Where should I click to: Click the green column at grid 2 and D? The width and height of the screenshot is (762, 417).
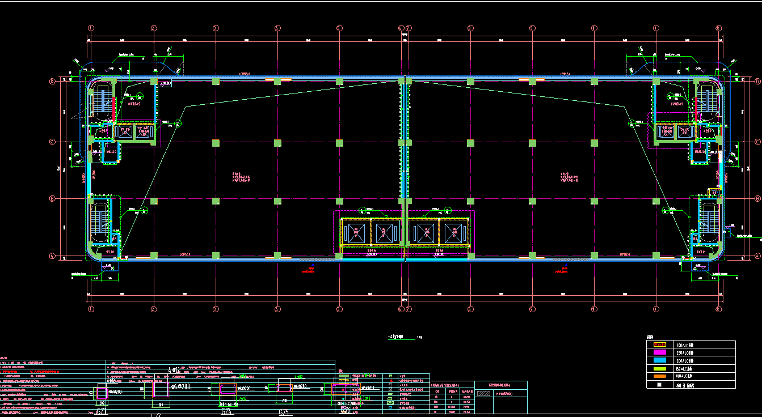click(154, 82)
